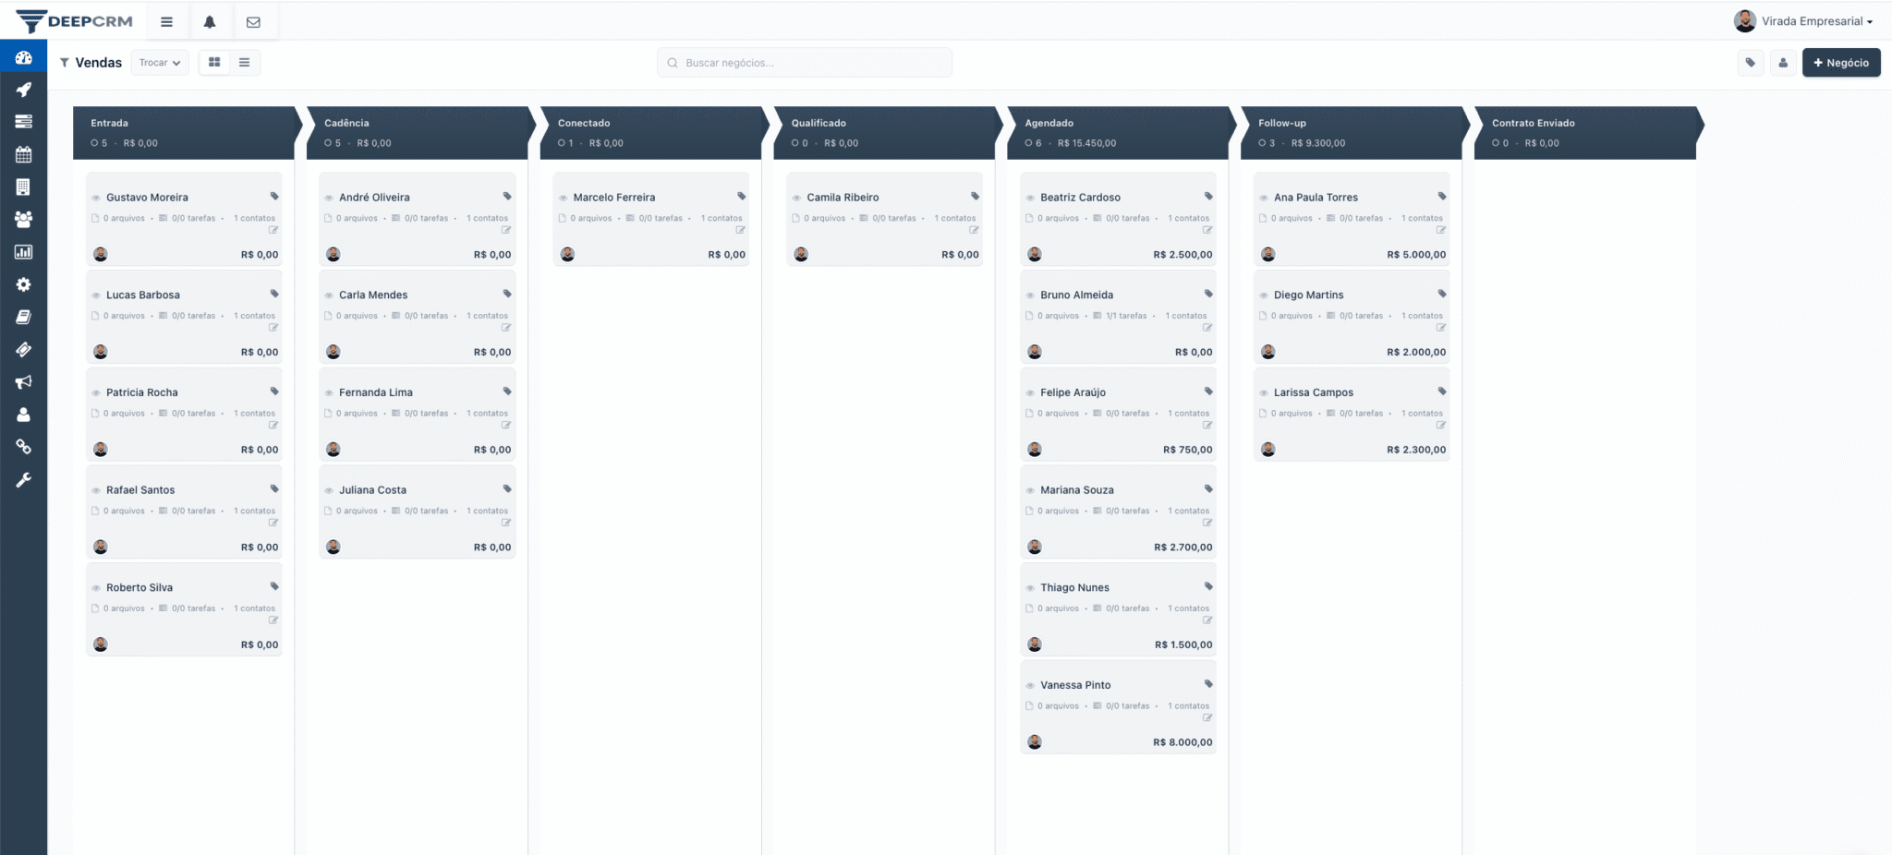
Task: Switch to grid view layout
Action: pyautogui.click(x=214, y=62)
